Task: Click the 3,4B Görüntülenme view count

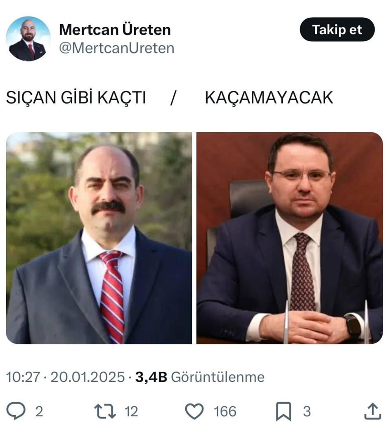Action: [x=200, y=377]
